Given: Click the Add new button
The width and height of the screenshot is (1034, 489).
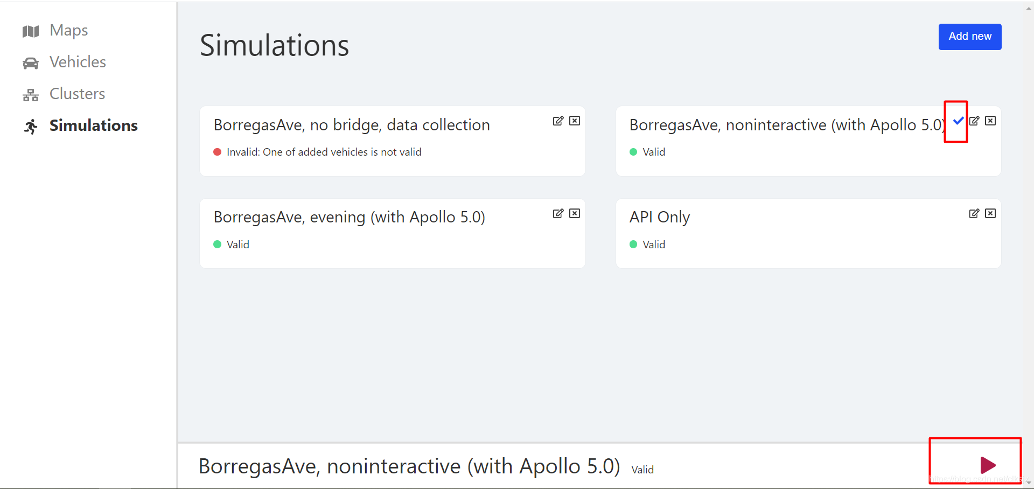Looking at the screenshot, I should 970,37.
